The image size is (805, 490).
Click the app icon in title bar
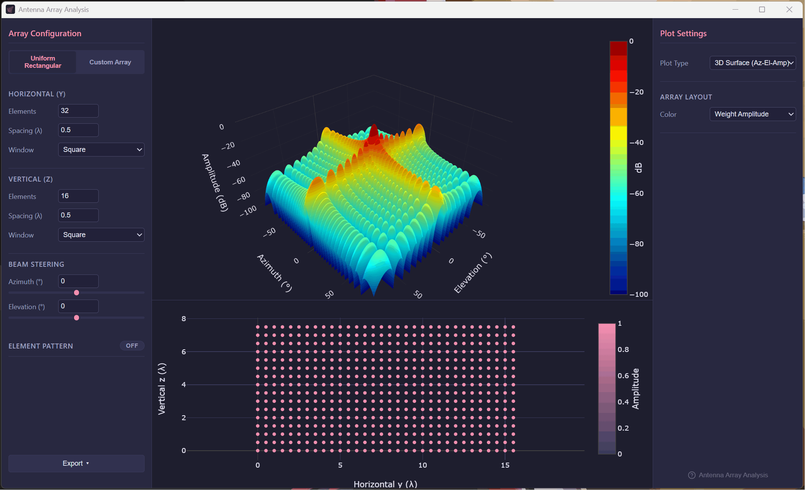(x=10, y=9)
